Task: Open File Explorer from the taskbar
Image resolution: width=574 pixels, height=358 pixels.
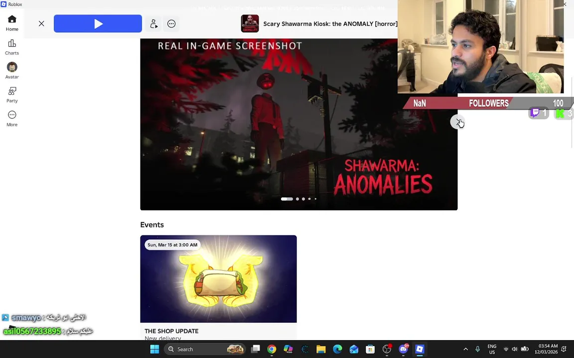Action: pyautogui.click(x=321, y=349)
